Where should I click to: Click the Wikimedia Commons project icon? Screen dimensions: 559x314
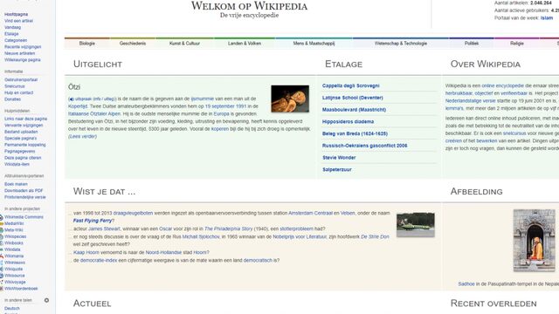pos(2,217)
